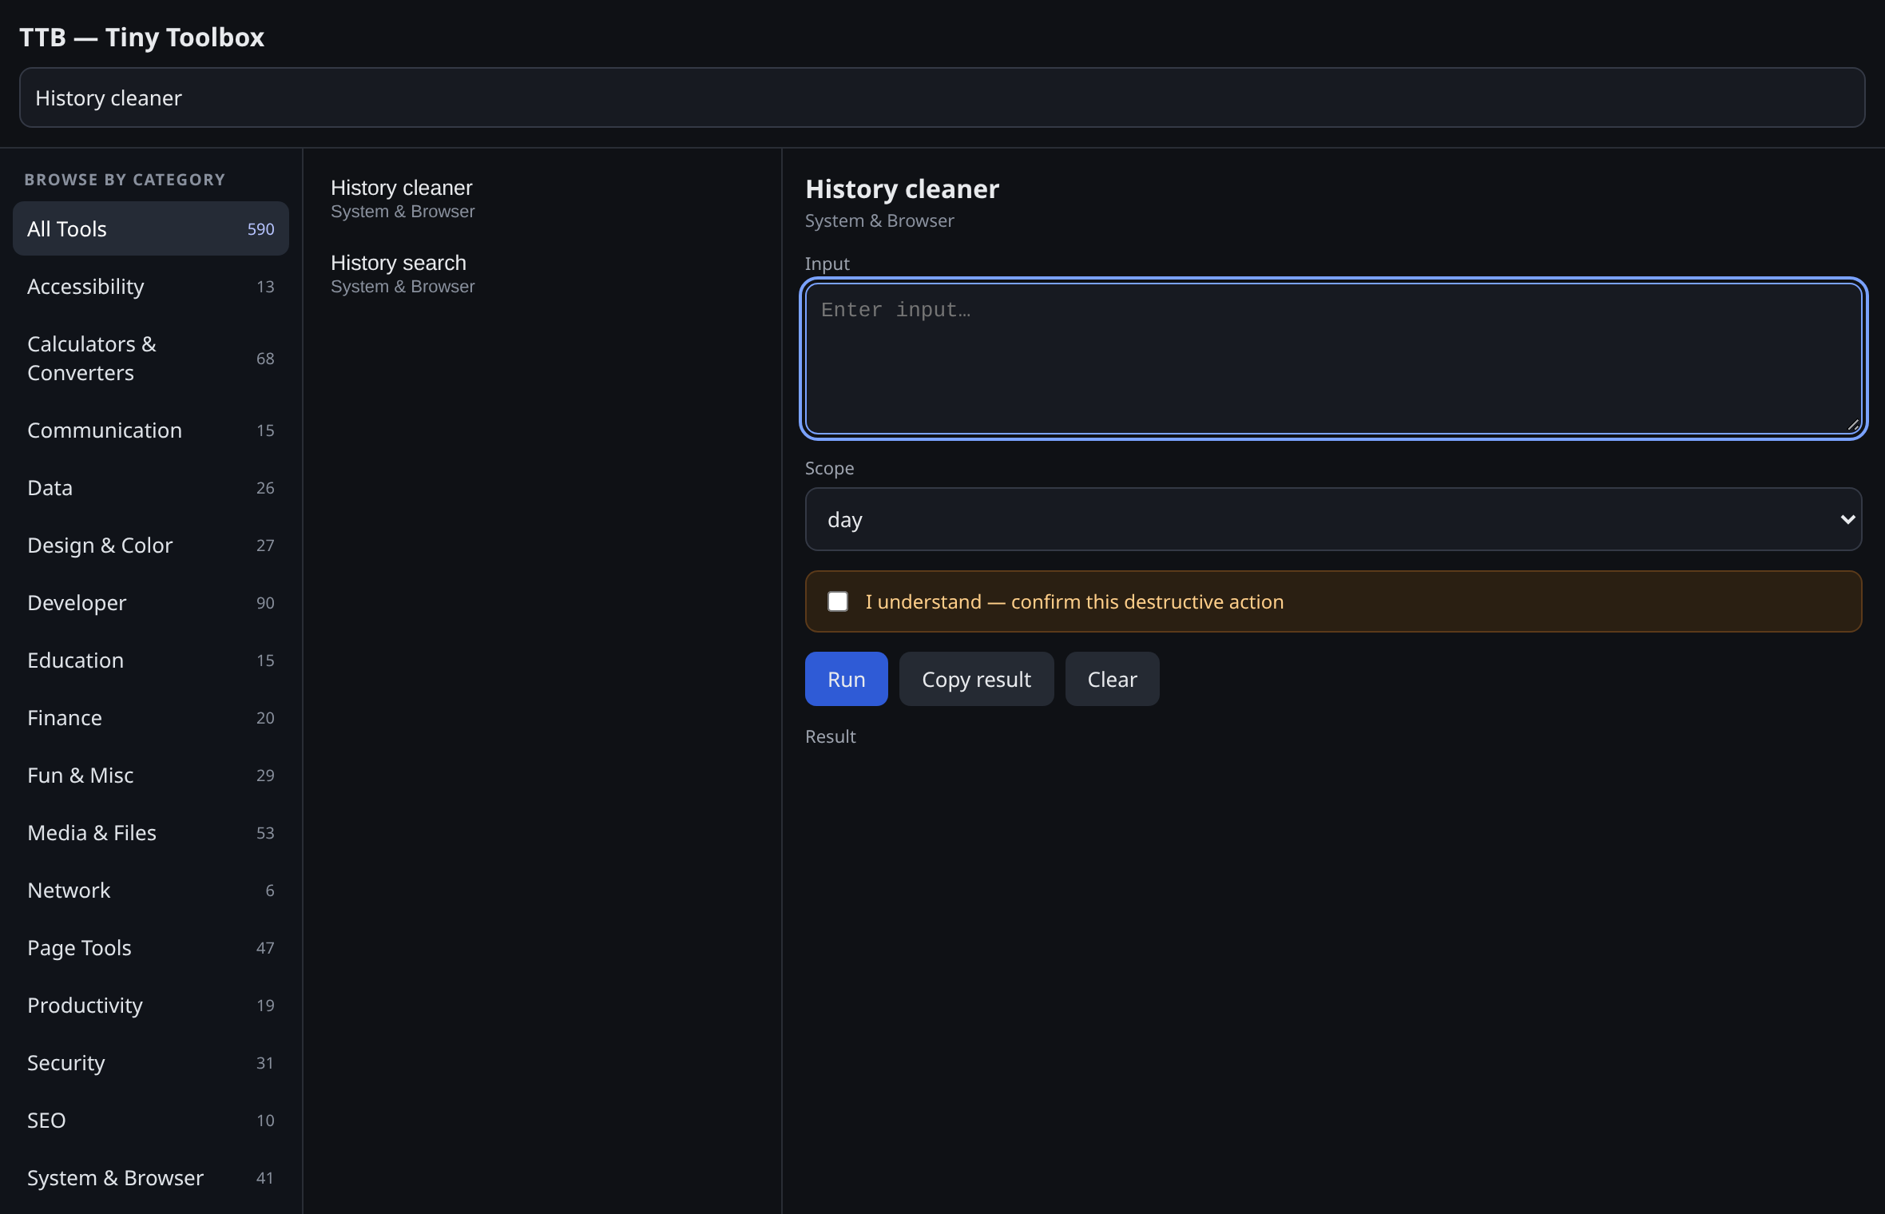1885x1214 pixels.
Task: Open the Communication category
Action: [151, 430]
